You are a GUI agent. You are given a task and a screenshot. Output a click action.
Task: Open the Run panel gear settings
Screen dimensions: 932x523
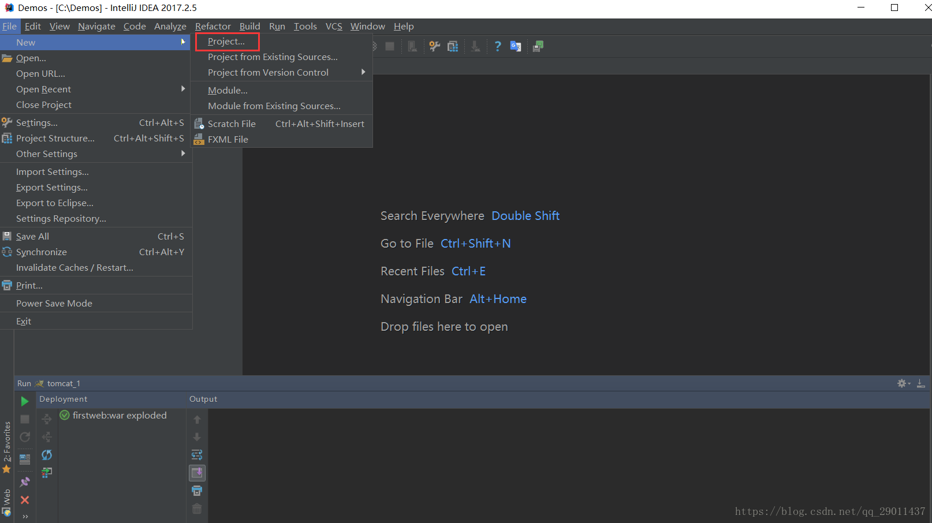(903, 383)
